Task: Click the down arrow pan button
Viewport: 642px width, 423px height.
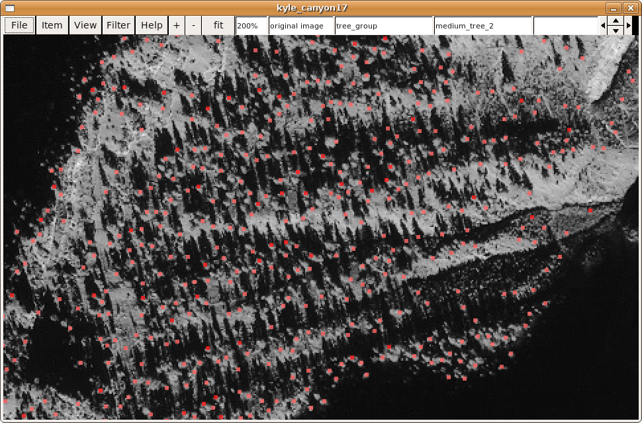Action: tap(616, 30)
